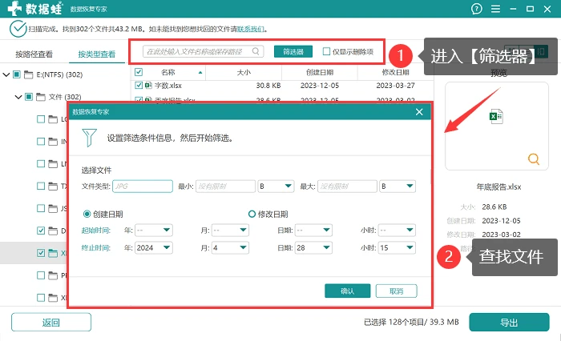Switch to the 按类型查看 tab
Screen dimensions: 561x341
click(97, 54)
